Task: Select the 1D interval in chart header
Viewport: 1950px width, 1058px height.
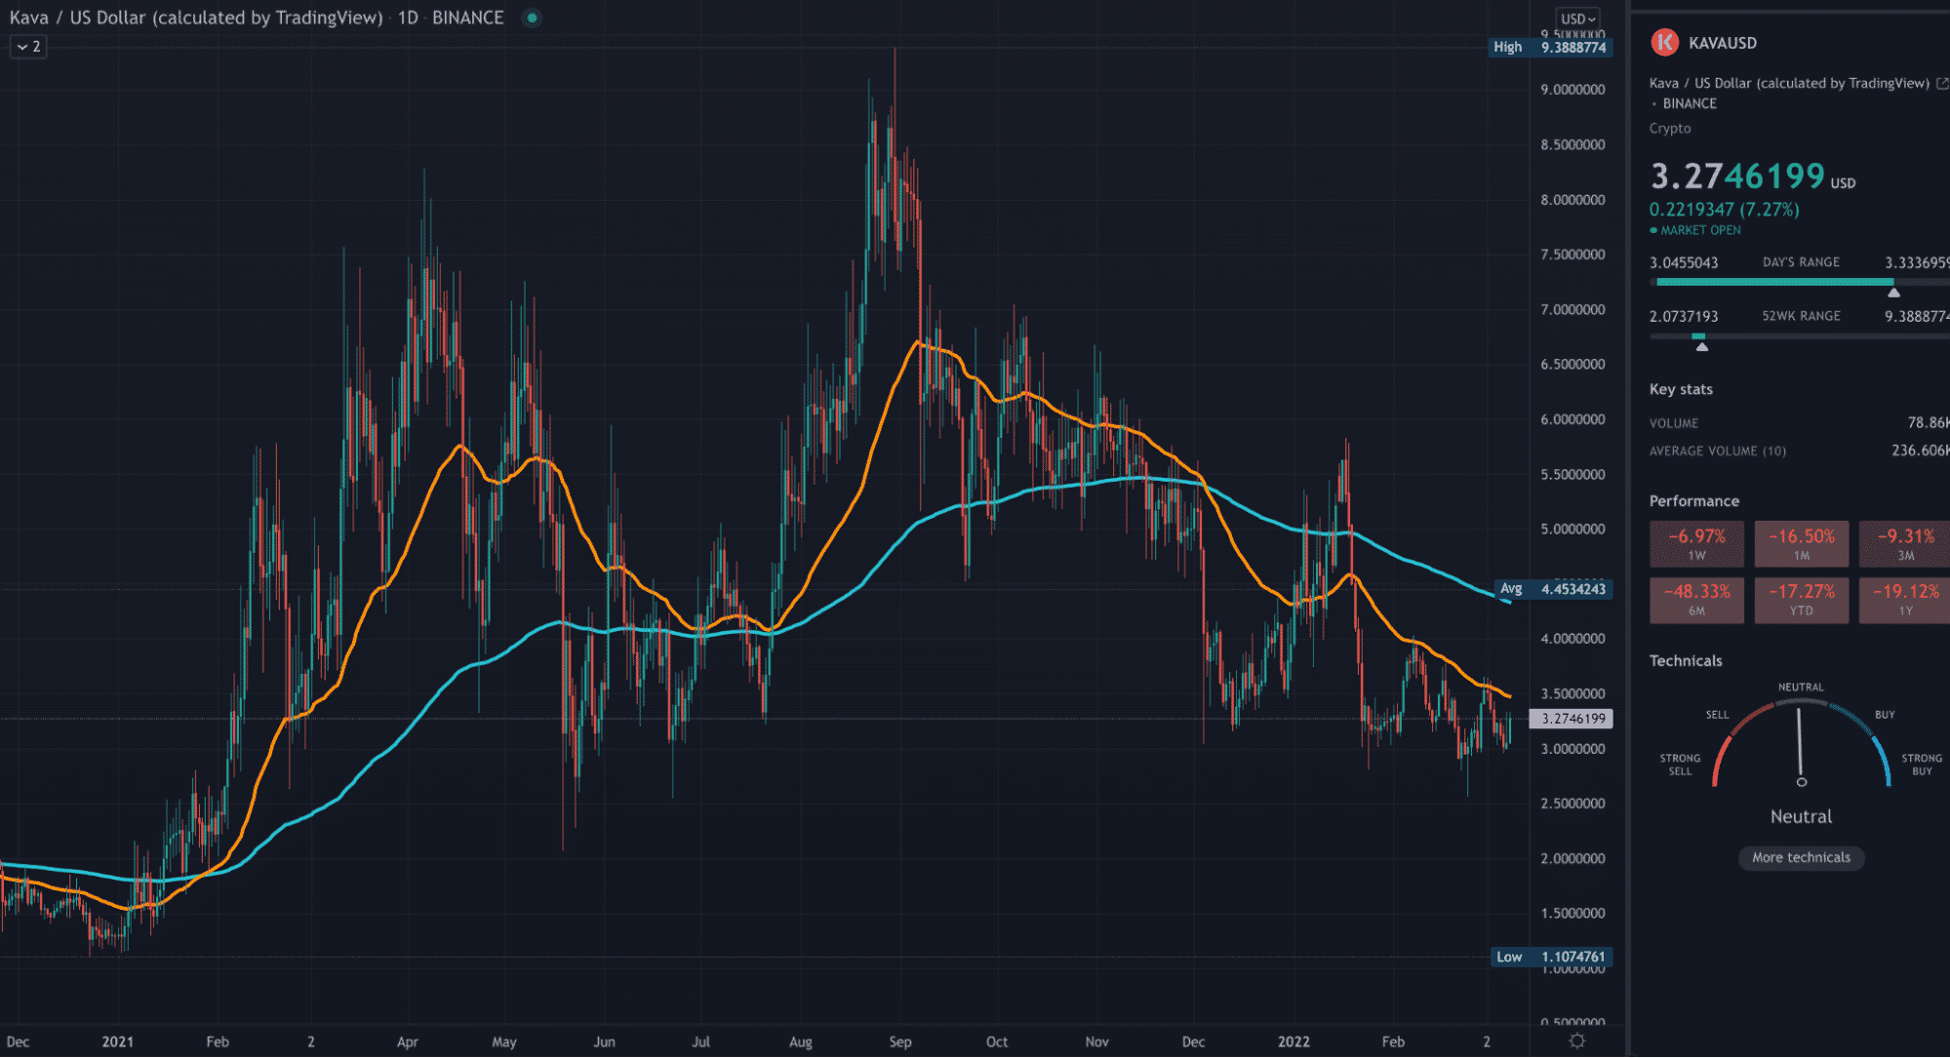Action: (x=408, y=18)
